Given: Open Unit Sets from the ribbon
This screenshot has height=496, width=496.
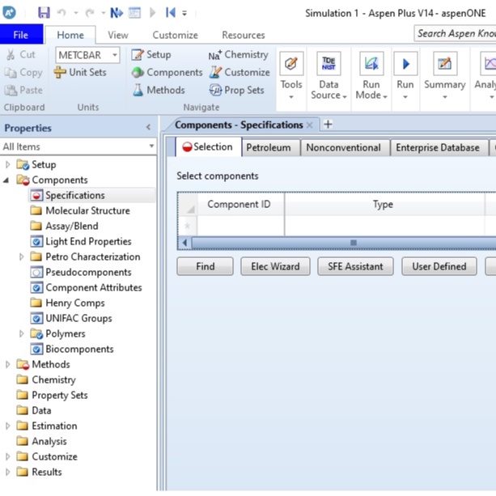Looking at the screenshot, I should [80, 73].
